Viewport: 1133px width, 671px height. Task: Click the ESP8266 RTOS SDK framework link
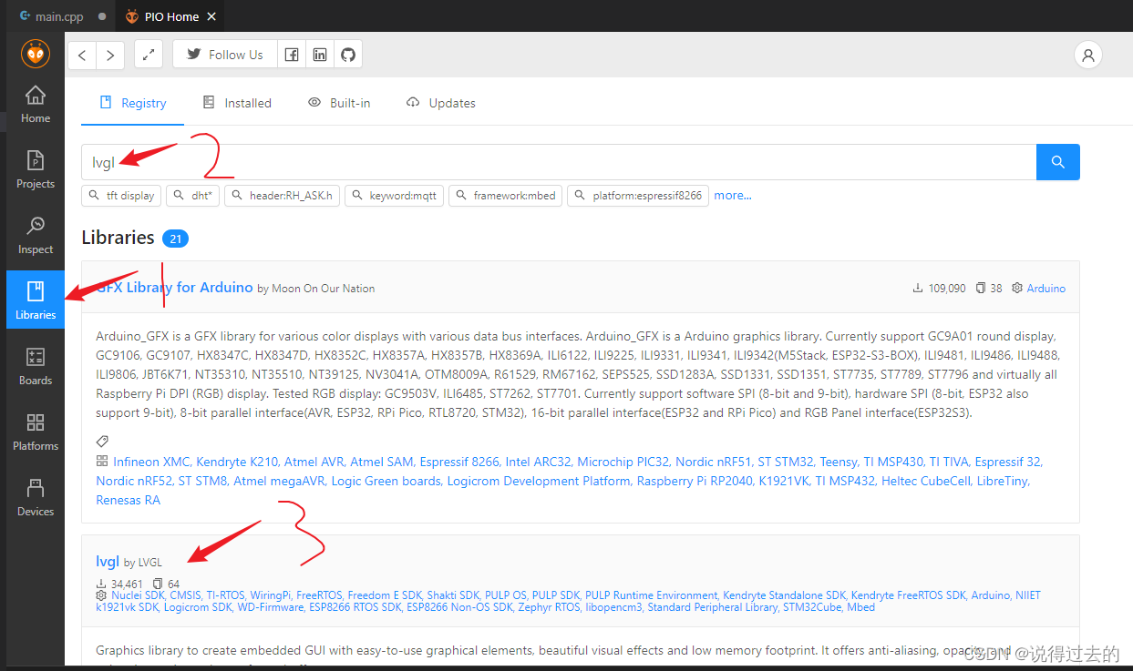(x=355, y=606)
